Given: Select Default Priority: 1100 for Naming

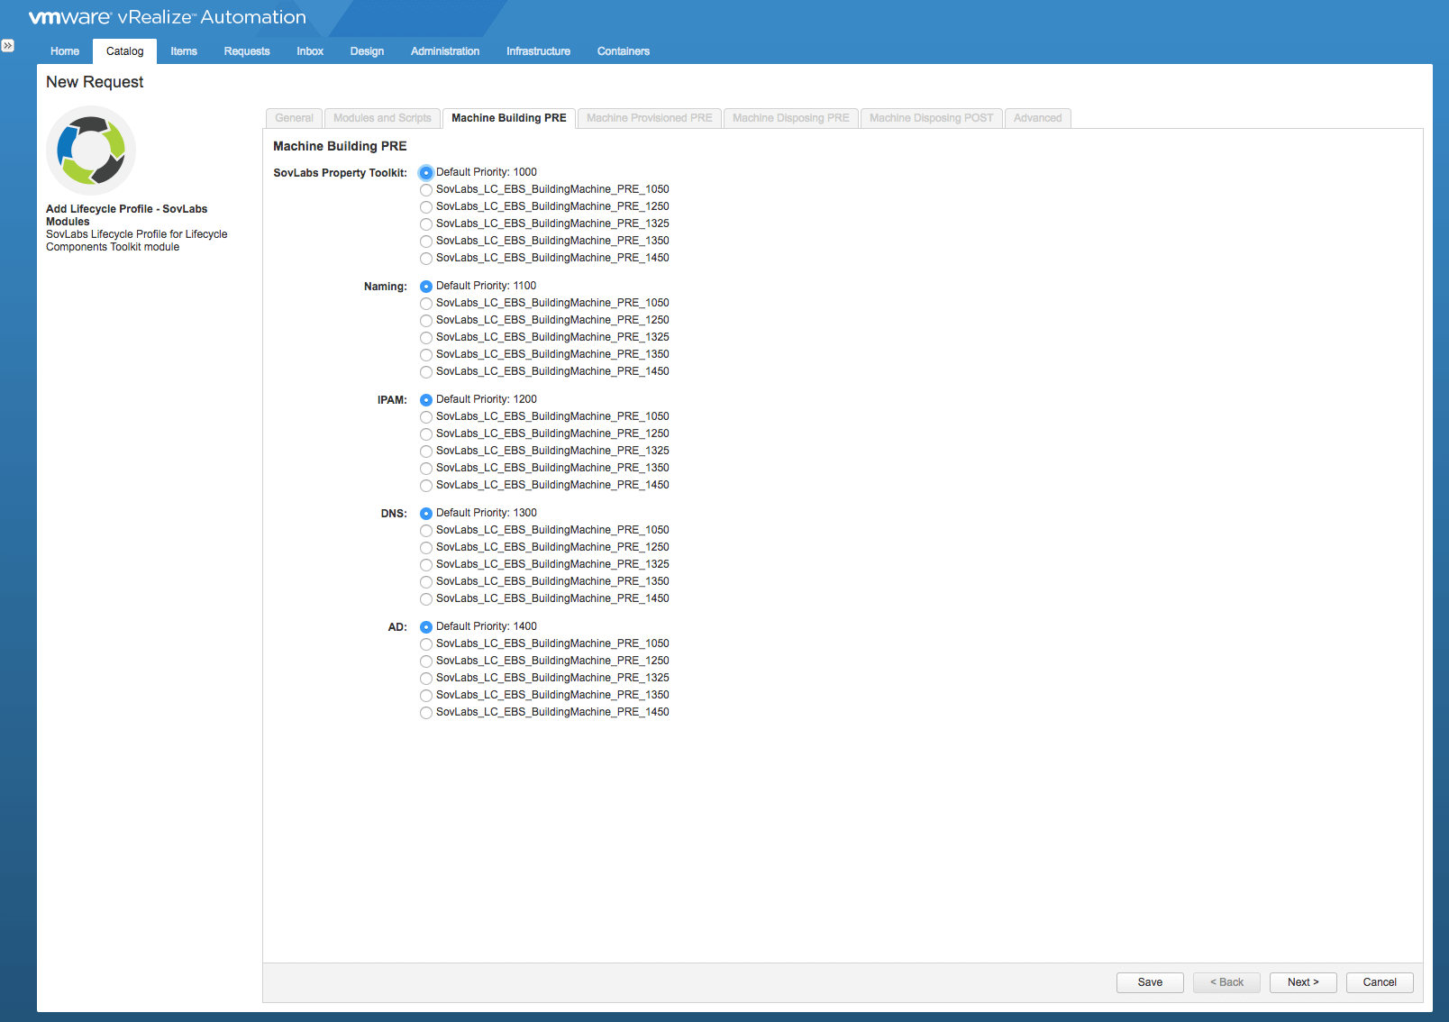Looking at the screenshot, I should (x=426, y=287).
